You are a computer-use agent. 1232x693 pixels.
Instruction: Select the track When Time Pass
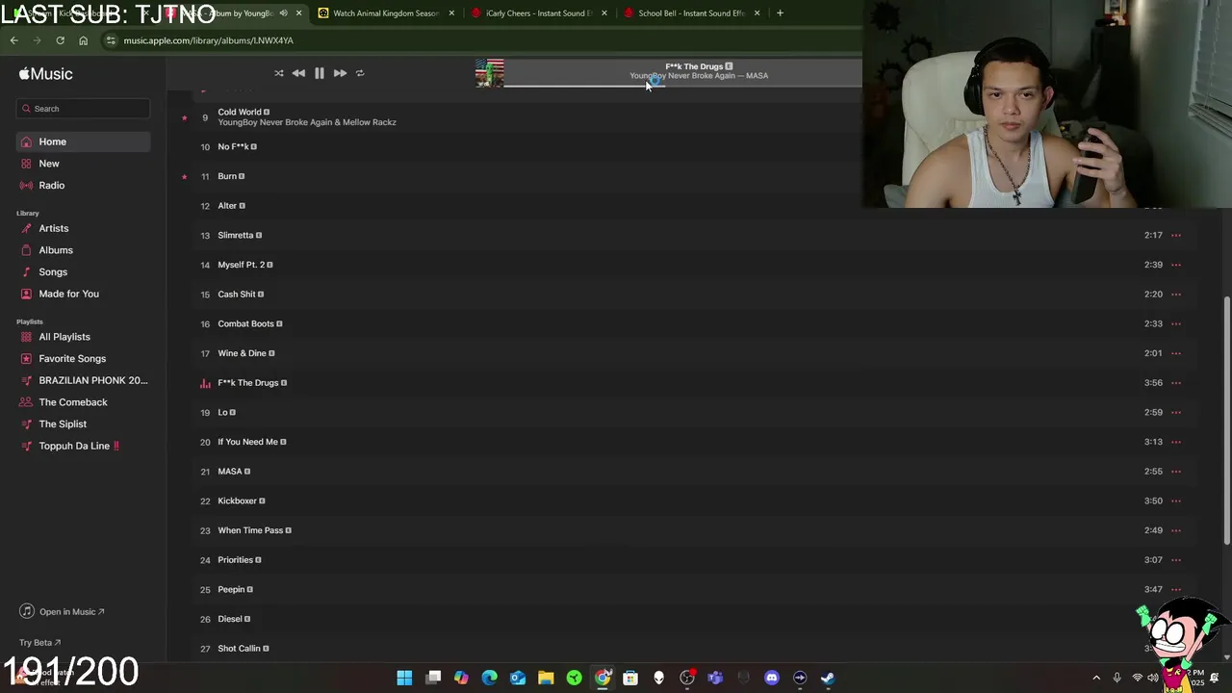click(x=250, y=530)
